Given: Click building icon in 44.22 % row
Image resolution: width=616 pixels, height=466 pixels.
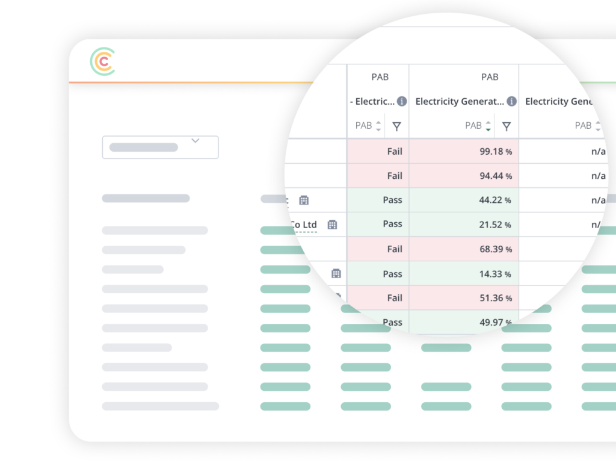Looking at the screenshot, I should pyautogui.click(x=304, y=200).
